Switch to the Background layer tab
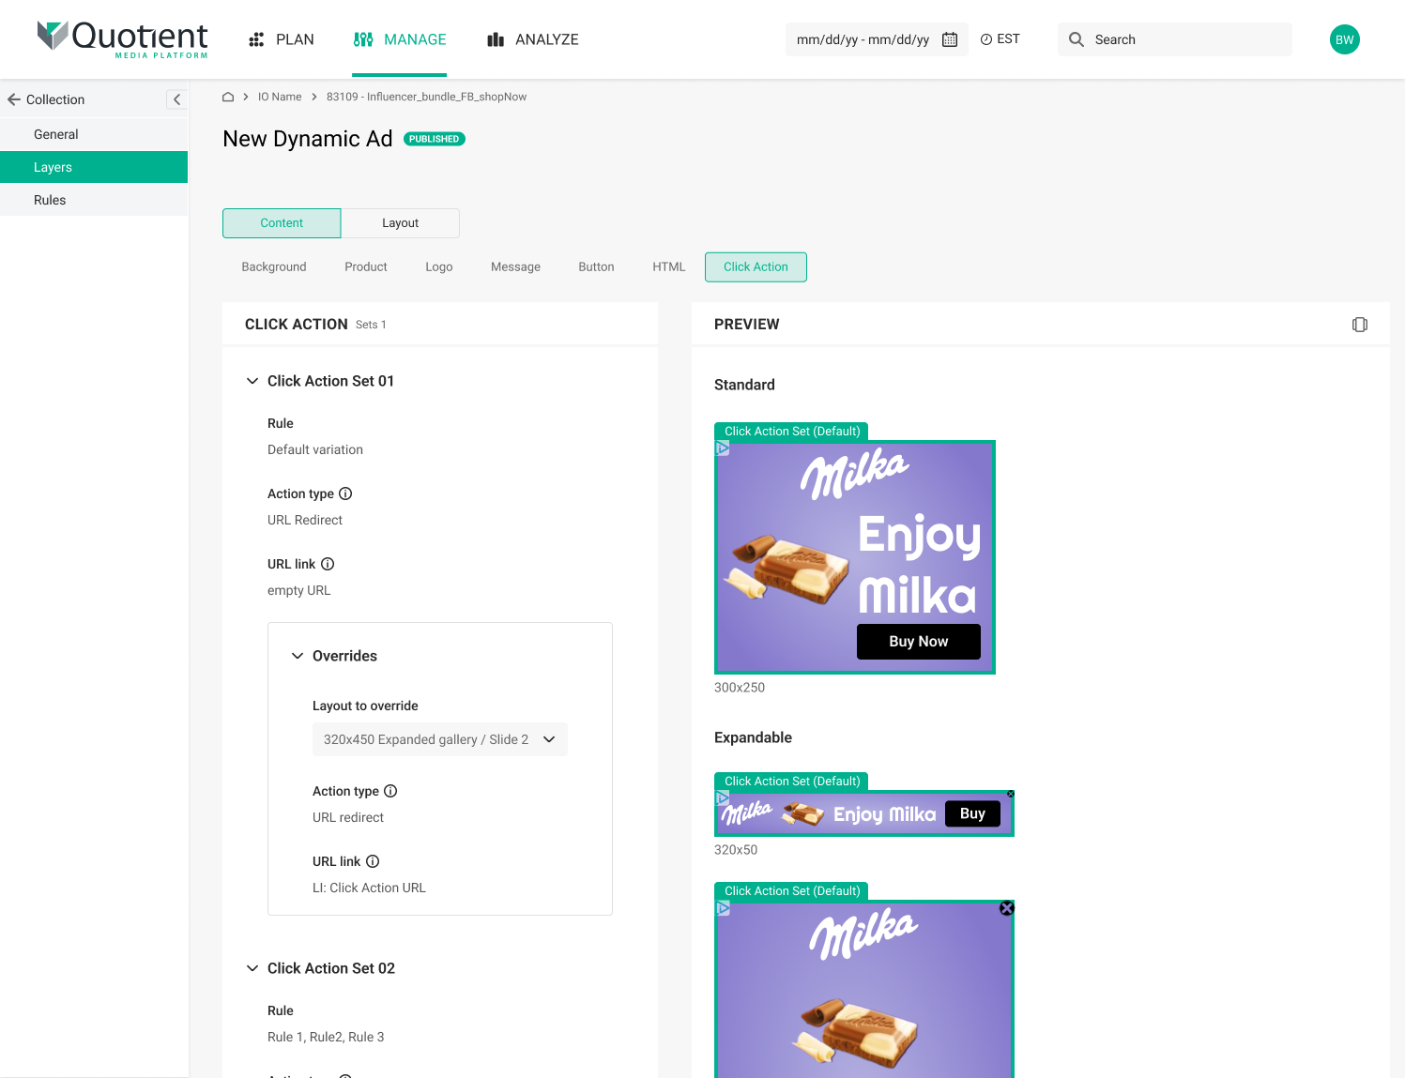The width and height of the screenshot is (1405, 1078). (x=274, y=267)
